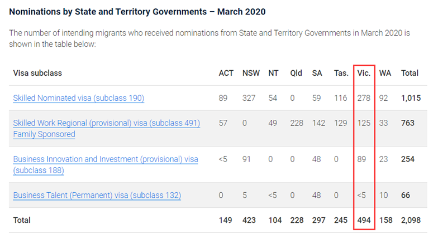Click the Vic. column header
The width and height of the screenshot is (438, 239).
364,74
